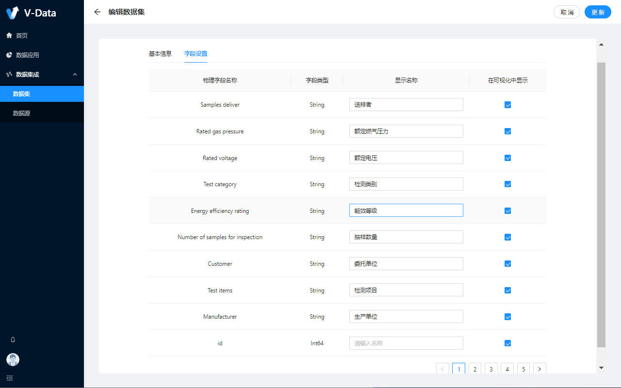621x388 pixels.
Task: Click the V-Data logo icon
Action: click(13, 13)
